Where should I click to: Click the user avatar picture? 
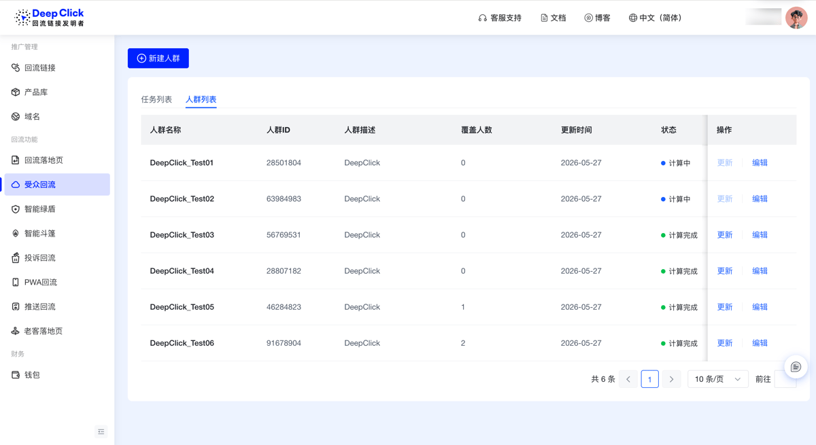tap(796, 18)
